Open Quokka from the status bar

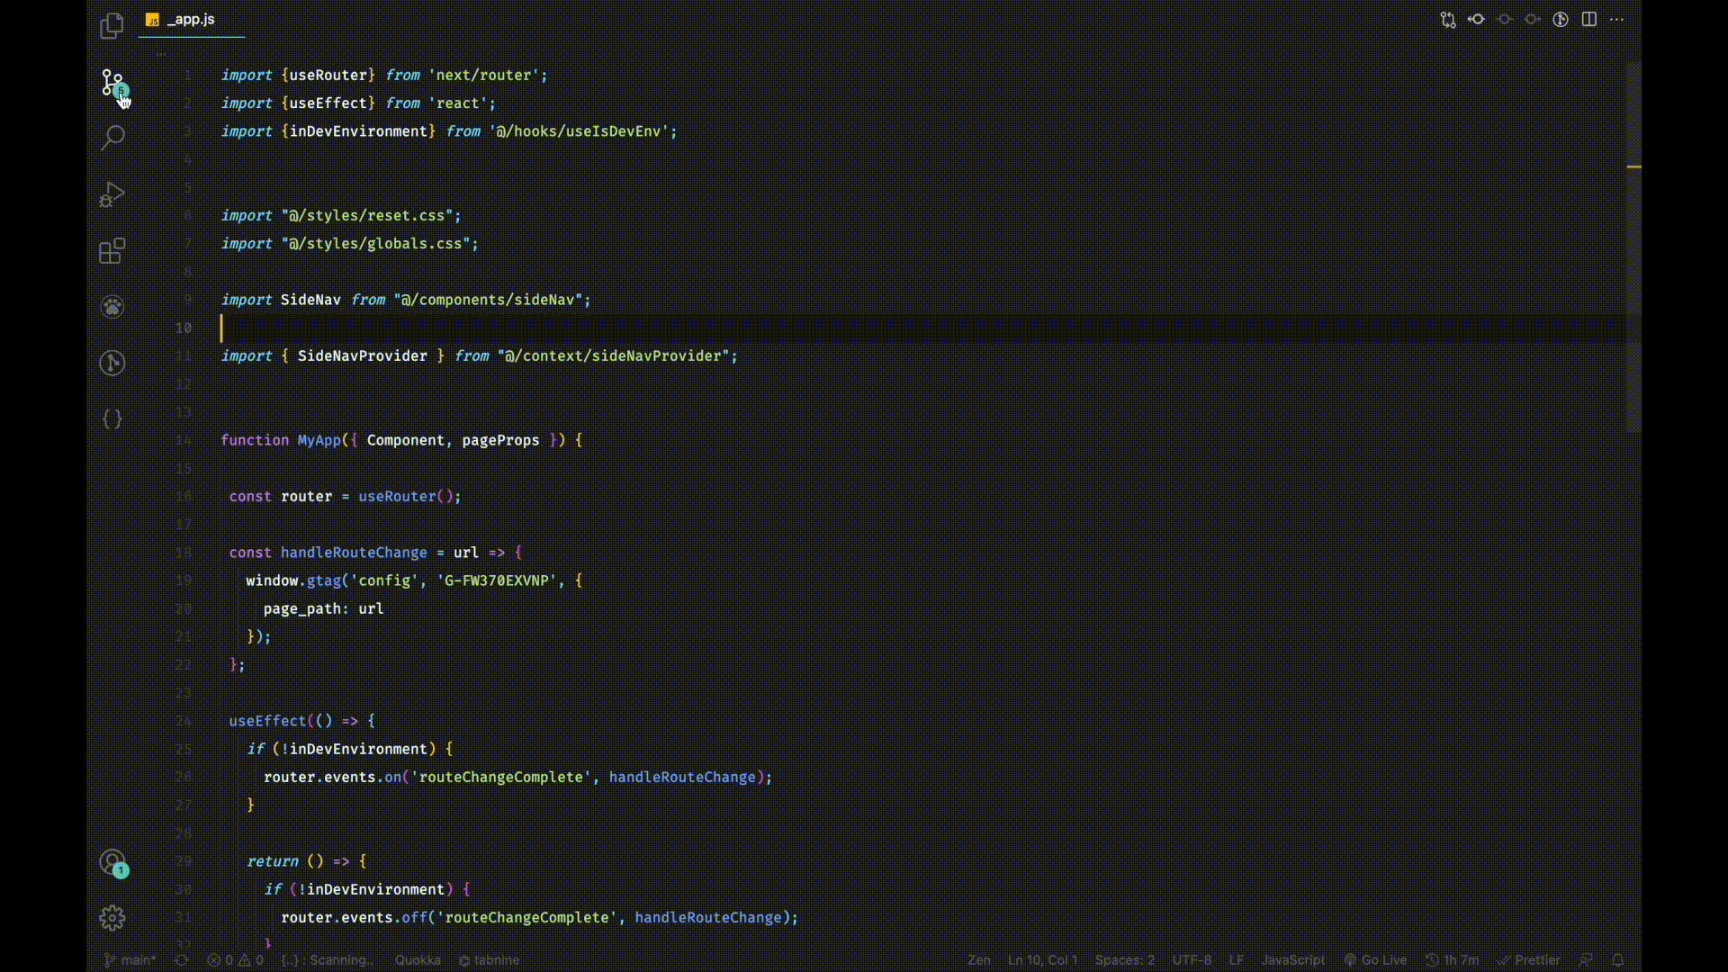point(417,960)
